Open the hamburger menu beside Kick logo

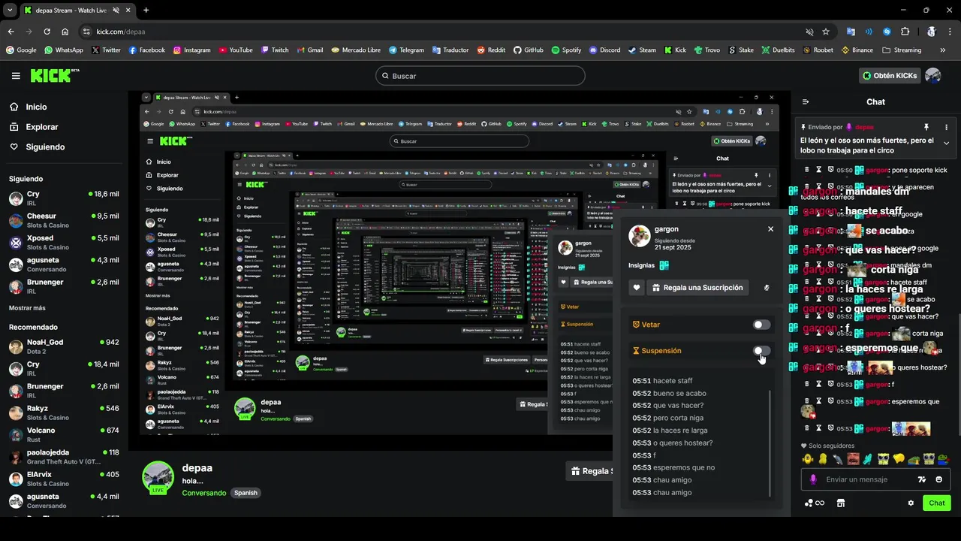(x=16, y=76)
